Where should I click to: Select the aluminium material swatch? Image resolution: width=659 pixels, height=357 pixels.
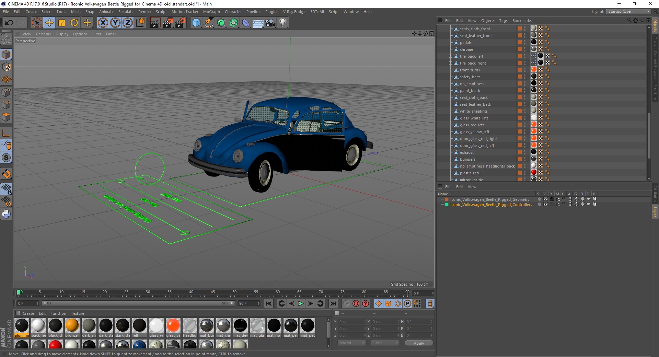(x=22, y=325)
